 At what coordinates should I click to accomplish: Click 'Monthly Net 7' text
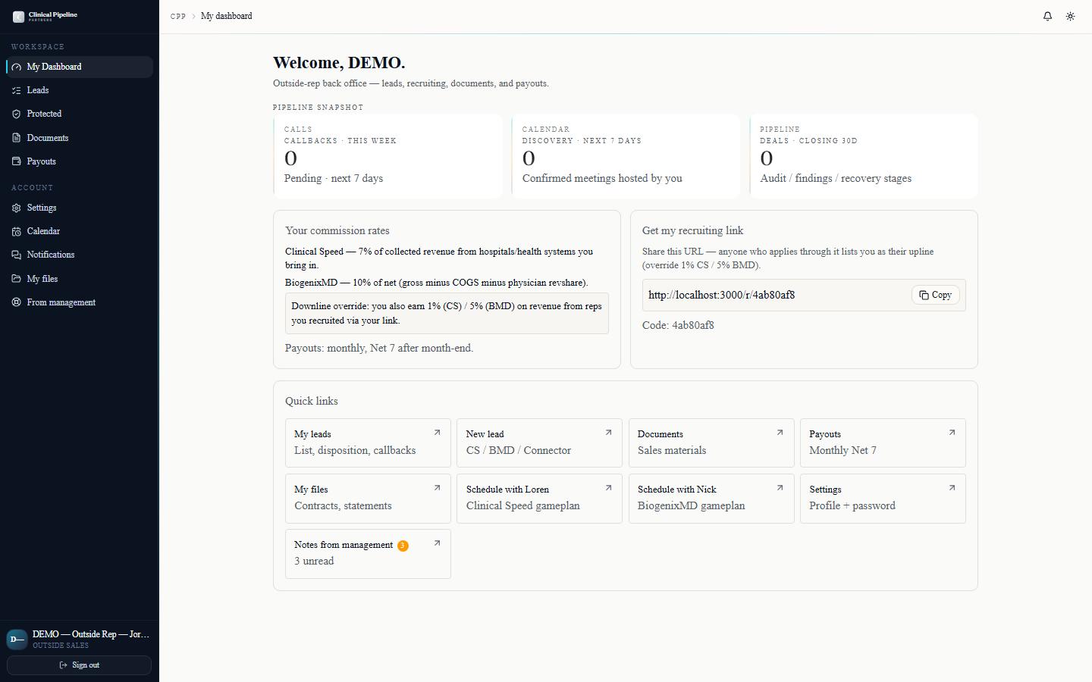coord(843,450)
